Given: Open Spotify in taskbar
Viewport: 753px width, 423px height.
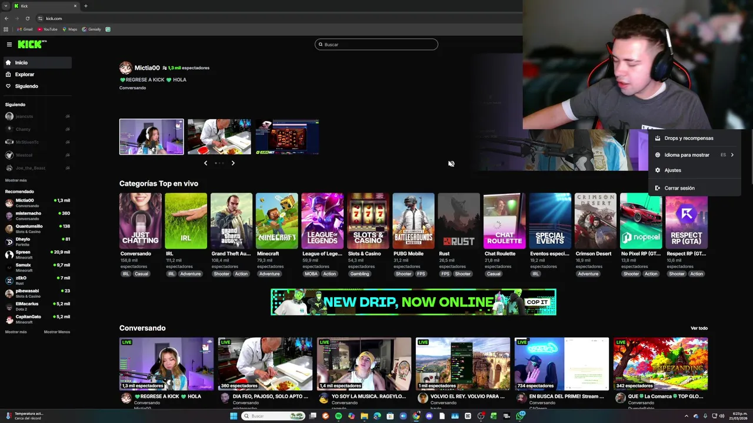Looking at the screenshot, I should (x=338, y=416).
